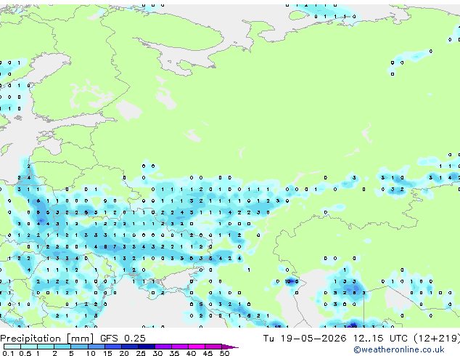Click the legend label '0.1'
Screen dimensions: 460x356
8,353
